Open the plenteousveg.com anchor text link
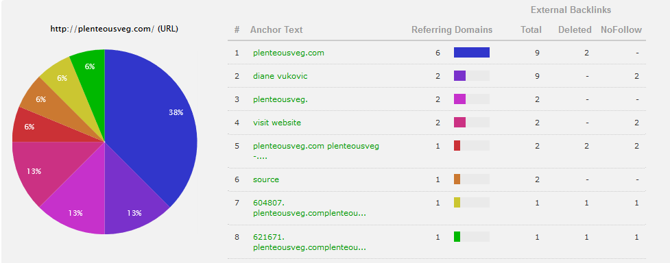Screen dimensions: 670x263 289,53
